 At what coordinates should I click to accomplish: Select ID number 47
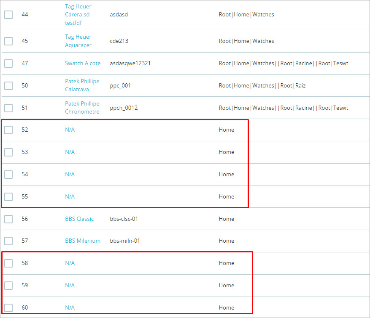coord(25,63)
